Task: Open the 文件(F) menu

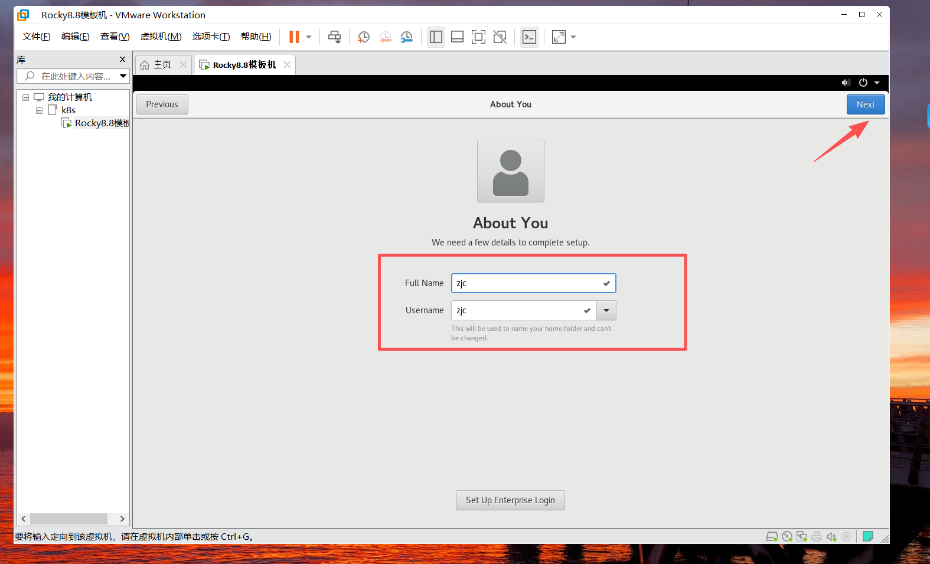Action: tap(37, 37)
